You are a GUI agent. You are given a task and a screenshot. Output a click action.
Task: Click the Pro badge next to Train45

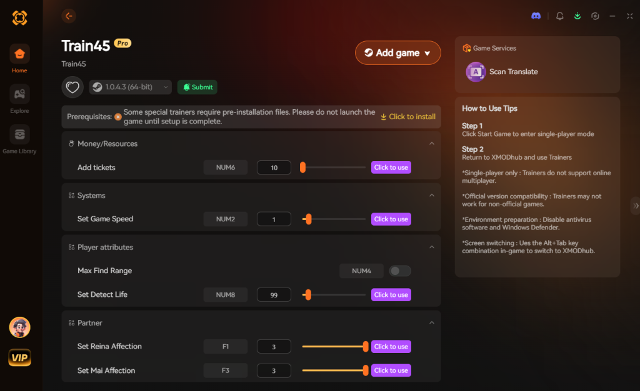pyautogui.click(x=122, y=43)
